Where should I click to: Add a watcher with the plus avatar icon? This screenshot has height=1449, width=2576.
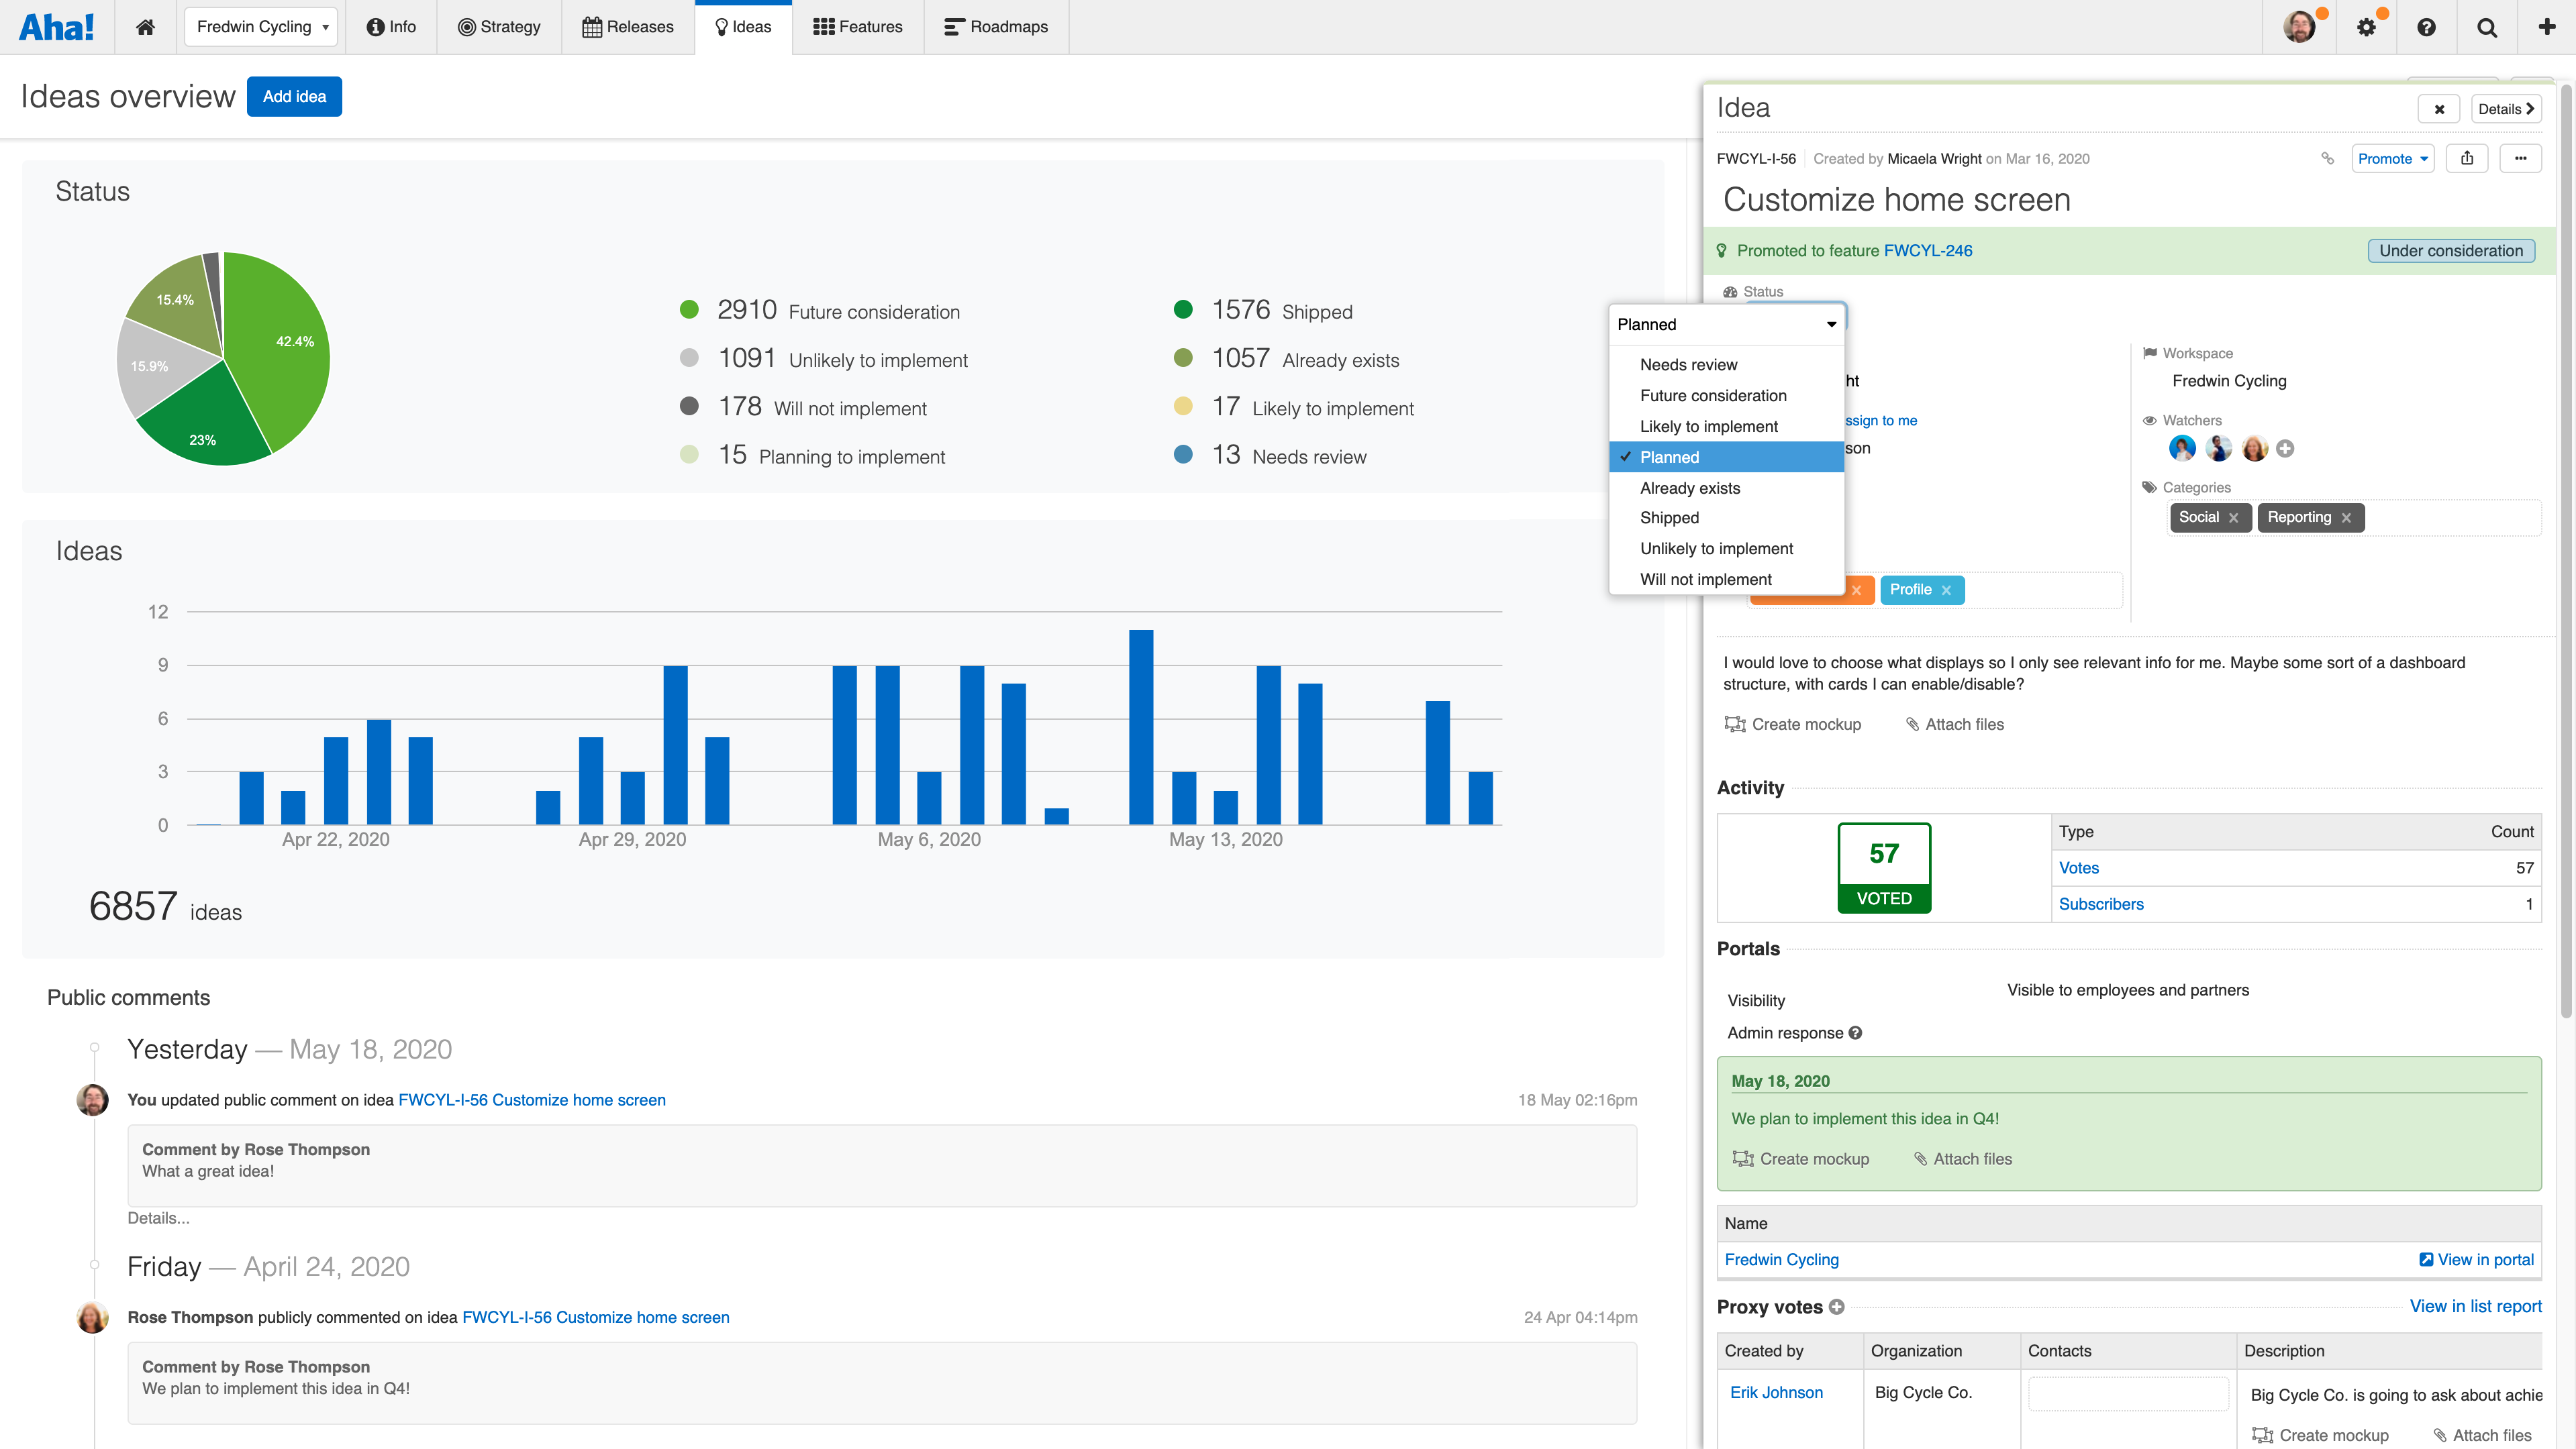point(2286,447)
